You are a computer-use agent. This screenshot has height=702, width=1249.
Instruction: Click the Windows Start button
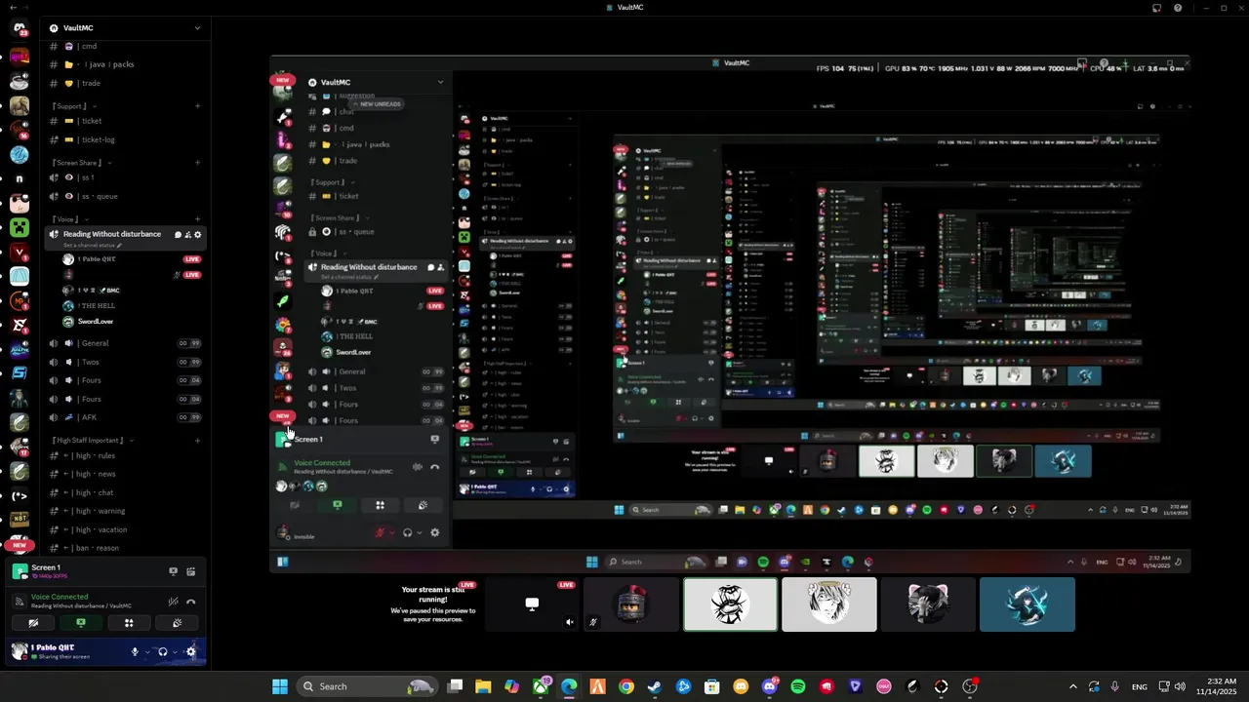280,686
